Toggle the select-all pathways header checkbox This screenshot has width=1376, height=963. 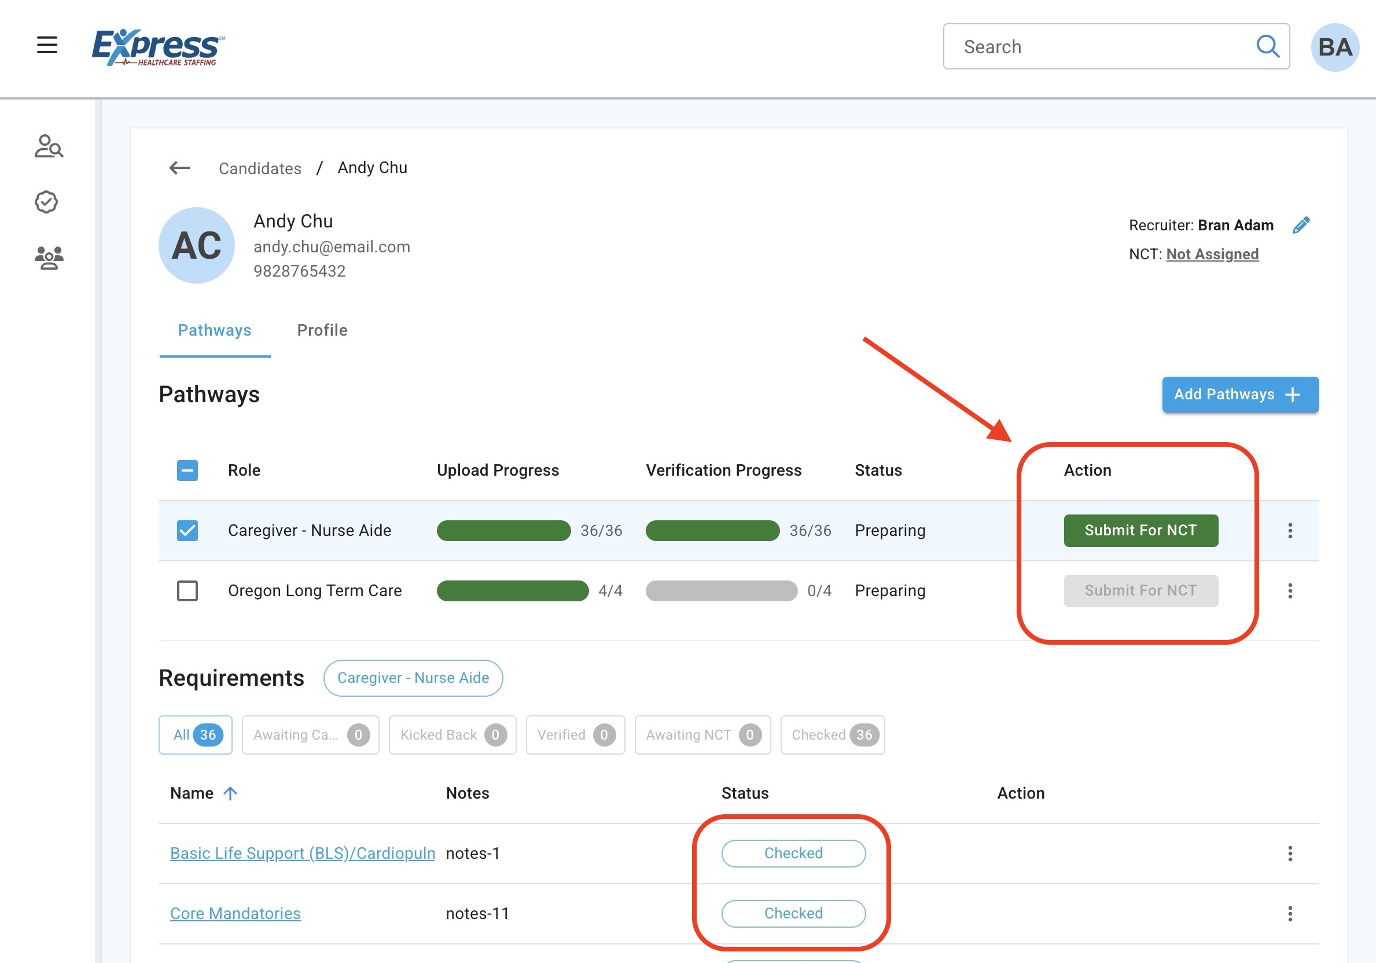[x=187, y=471]
